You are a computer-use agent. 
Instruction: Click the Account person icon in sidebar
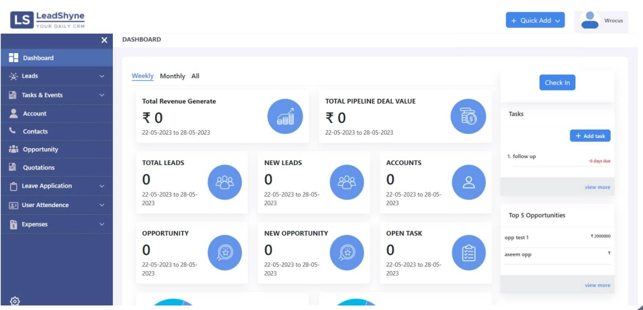pyautogui.click(x=14, y=113)
